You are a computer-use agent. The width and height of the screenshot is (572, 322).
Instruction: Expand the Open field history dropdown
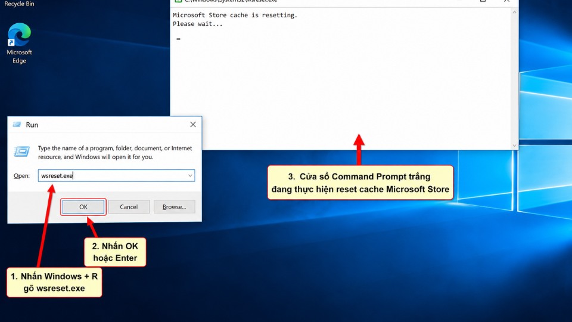(x=190, y=175)
